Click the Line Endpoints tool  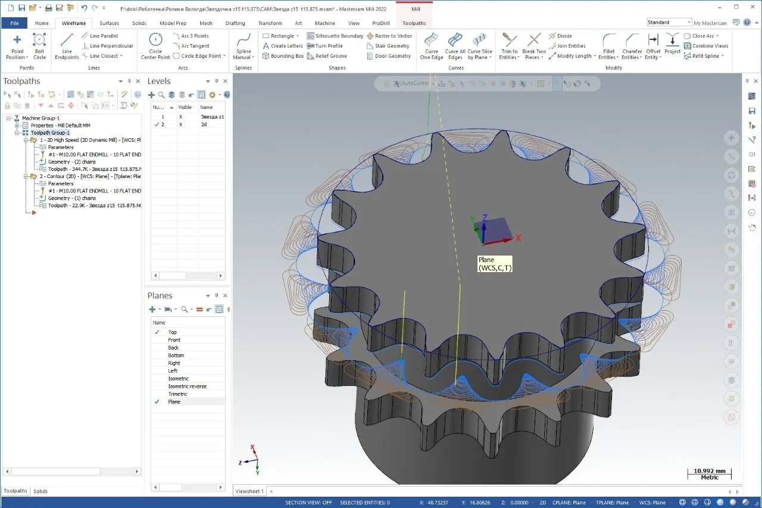(x=67, y=45)
